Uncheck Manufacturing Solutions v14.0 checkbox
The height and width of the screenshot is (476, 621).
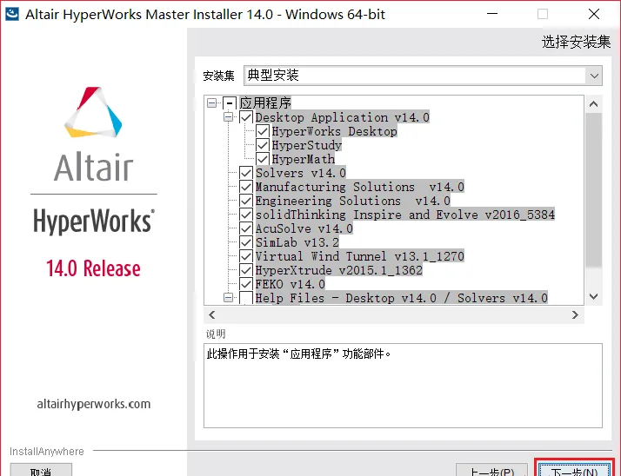pos(246,187)
